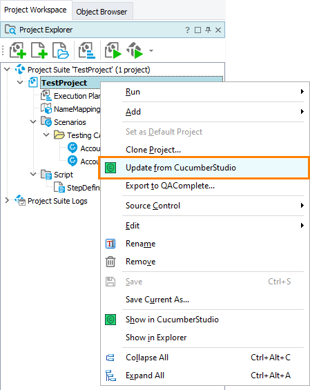Viewport: 310px width, 390px height.
Task: Choose Save Current As...
Action: 204,300
